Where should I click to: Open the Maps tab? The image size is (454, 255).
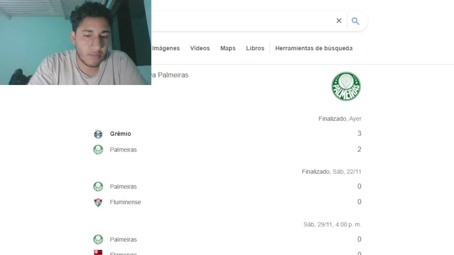[x=228, y=48]
